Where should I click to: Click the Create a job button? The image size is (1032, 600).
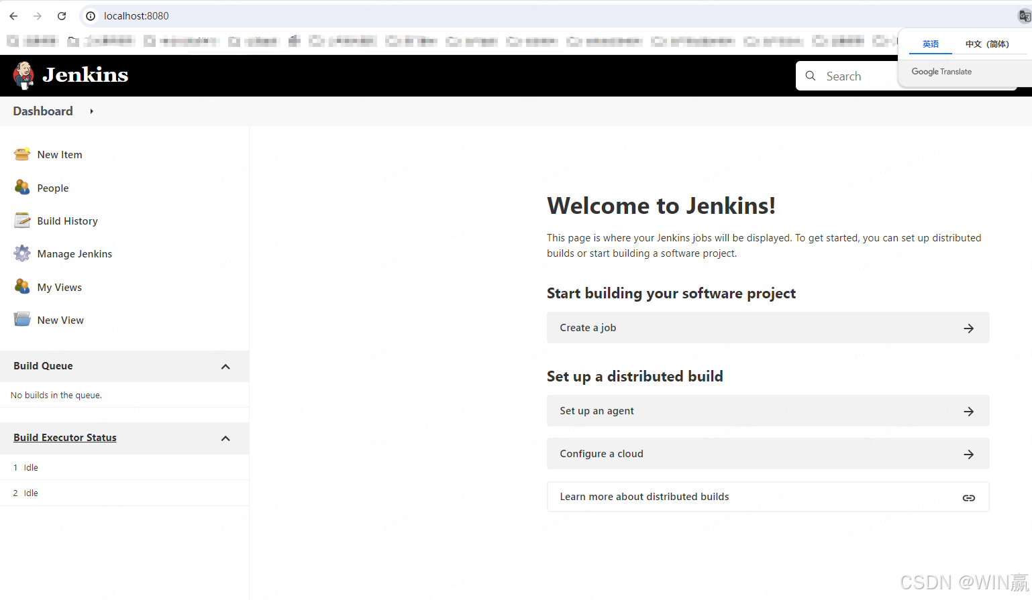tap(768, 328)
